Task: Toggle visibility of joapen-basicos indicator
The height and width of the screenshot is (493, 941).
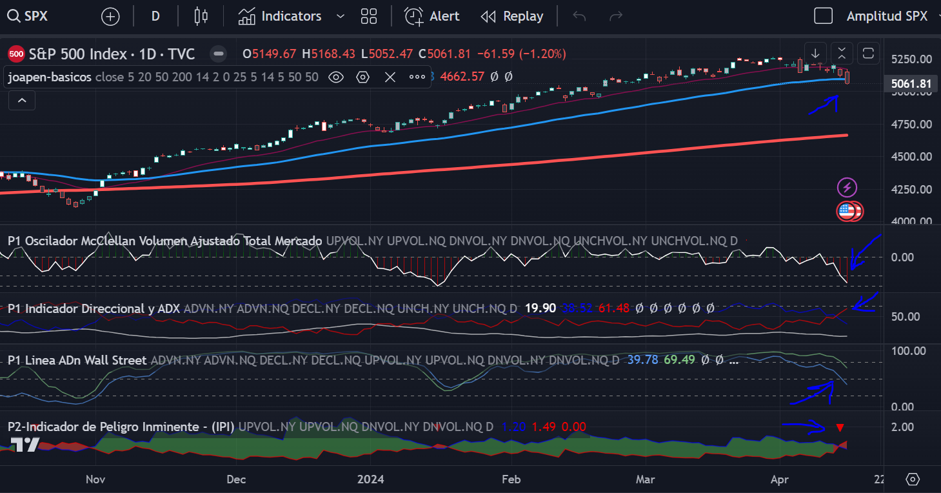Action: pos(336,77)
